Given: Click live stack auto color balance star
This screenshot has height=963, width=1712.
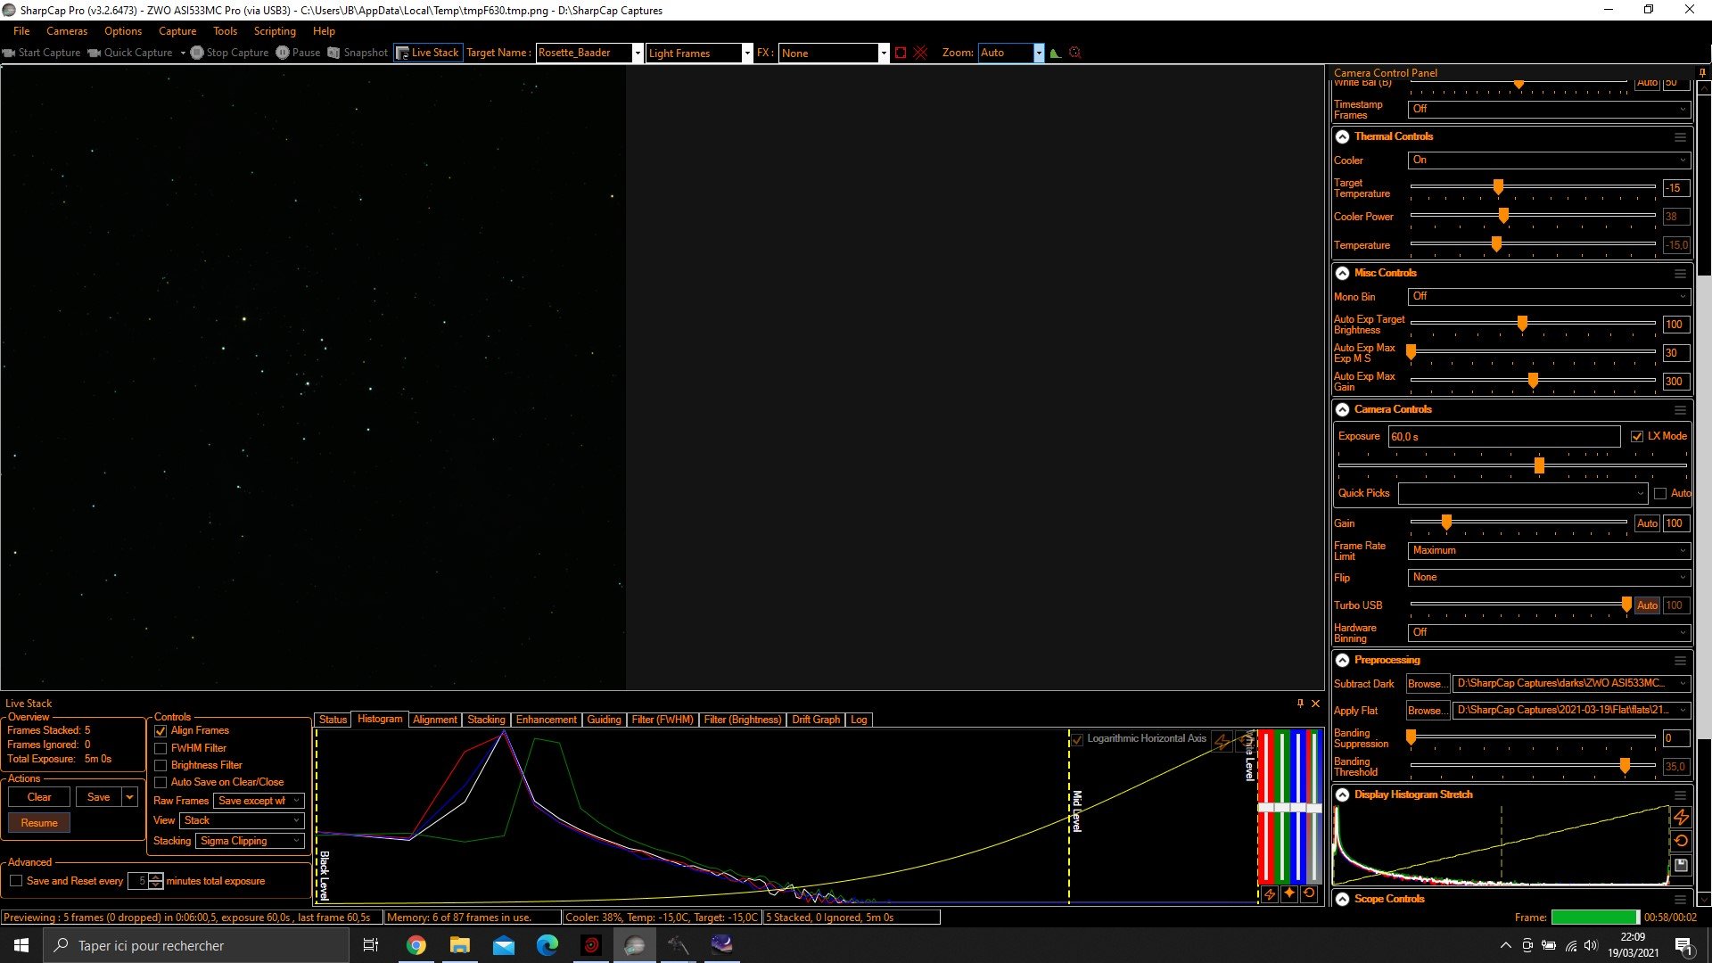Looking at the screenshot, I should click(x=1289, y=893).
